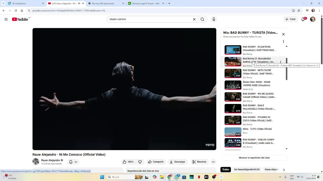Go back to the previous page

pyautogui.click(x=4, y=11)
